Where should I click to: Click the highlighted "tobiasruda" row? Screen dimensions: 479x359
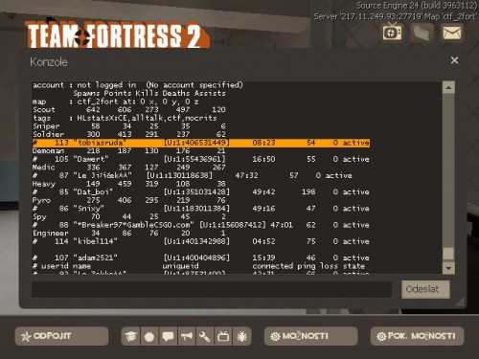coord(201,143)
